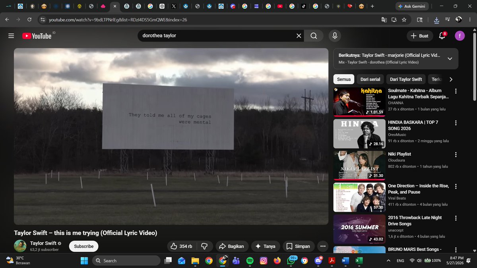
Task: Show hidden system tray icons
Action: click(x=388, y=261)
